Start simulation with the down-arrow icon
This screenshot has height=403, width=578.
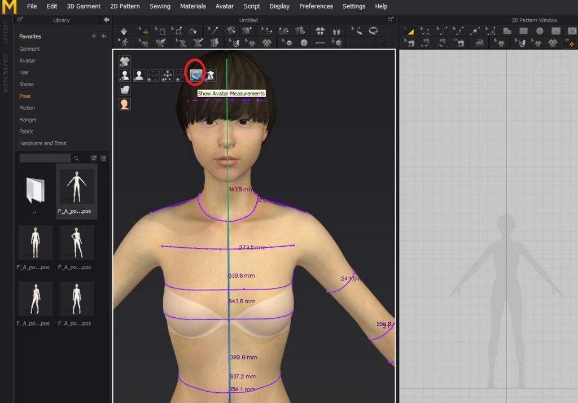[124, 32]
